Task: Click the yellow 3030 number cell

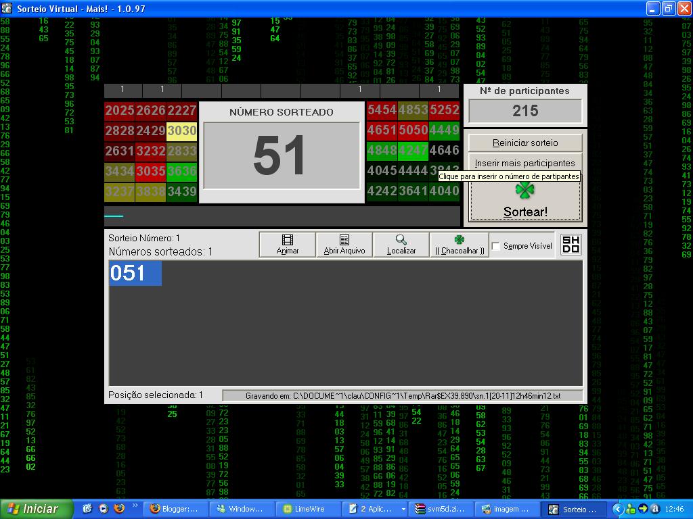Action: [181, 130]
